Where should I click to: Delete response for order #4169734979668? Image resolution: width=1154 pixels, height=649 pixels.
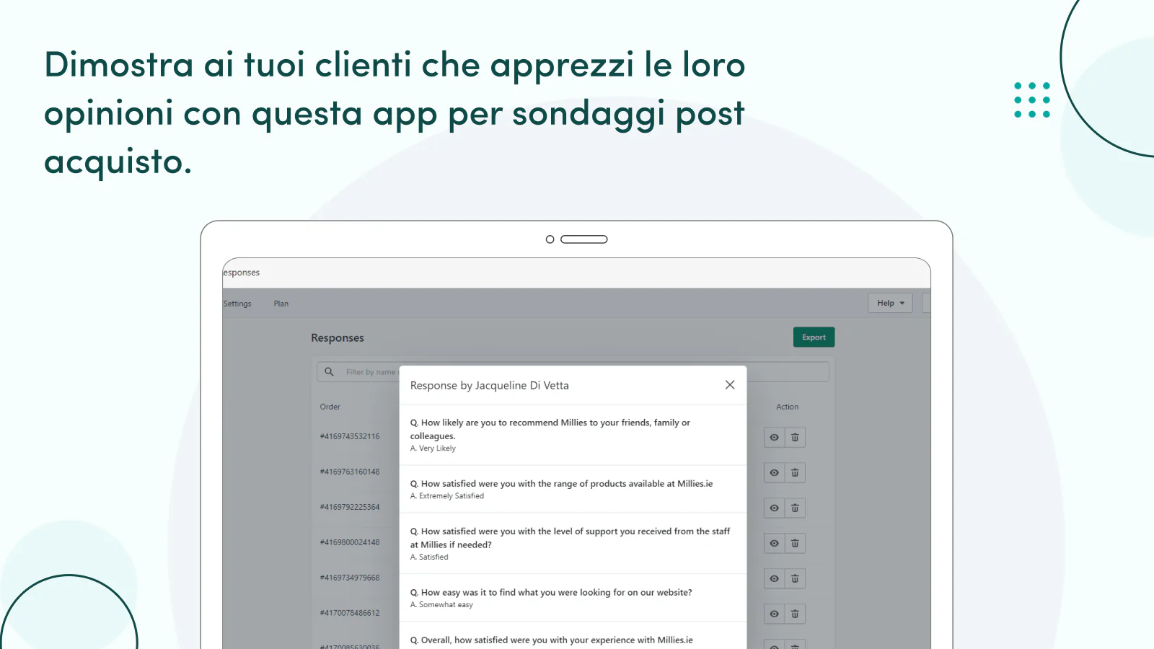795,579
